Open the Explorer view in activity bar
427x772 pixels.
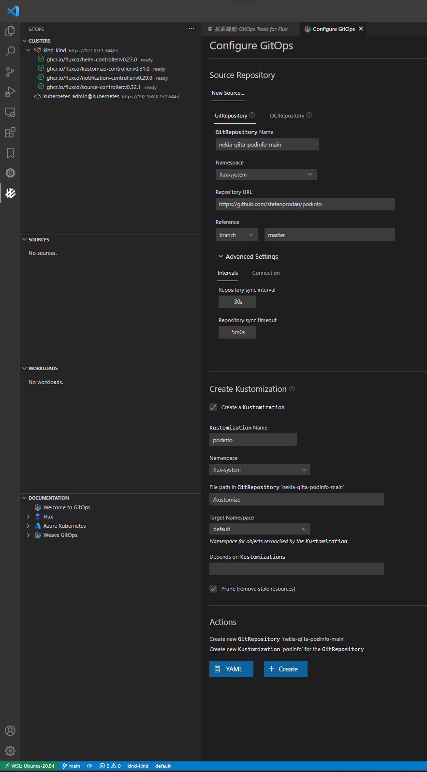pyautogui.click(x=10, y=31)
